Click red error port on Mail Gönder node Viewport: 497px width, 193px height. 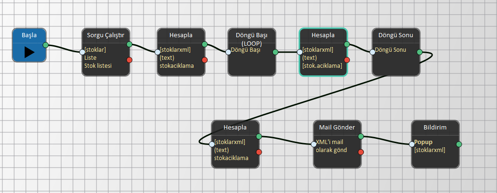click(x=361, y=152)
